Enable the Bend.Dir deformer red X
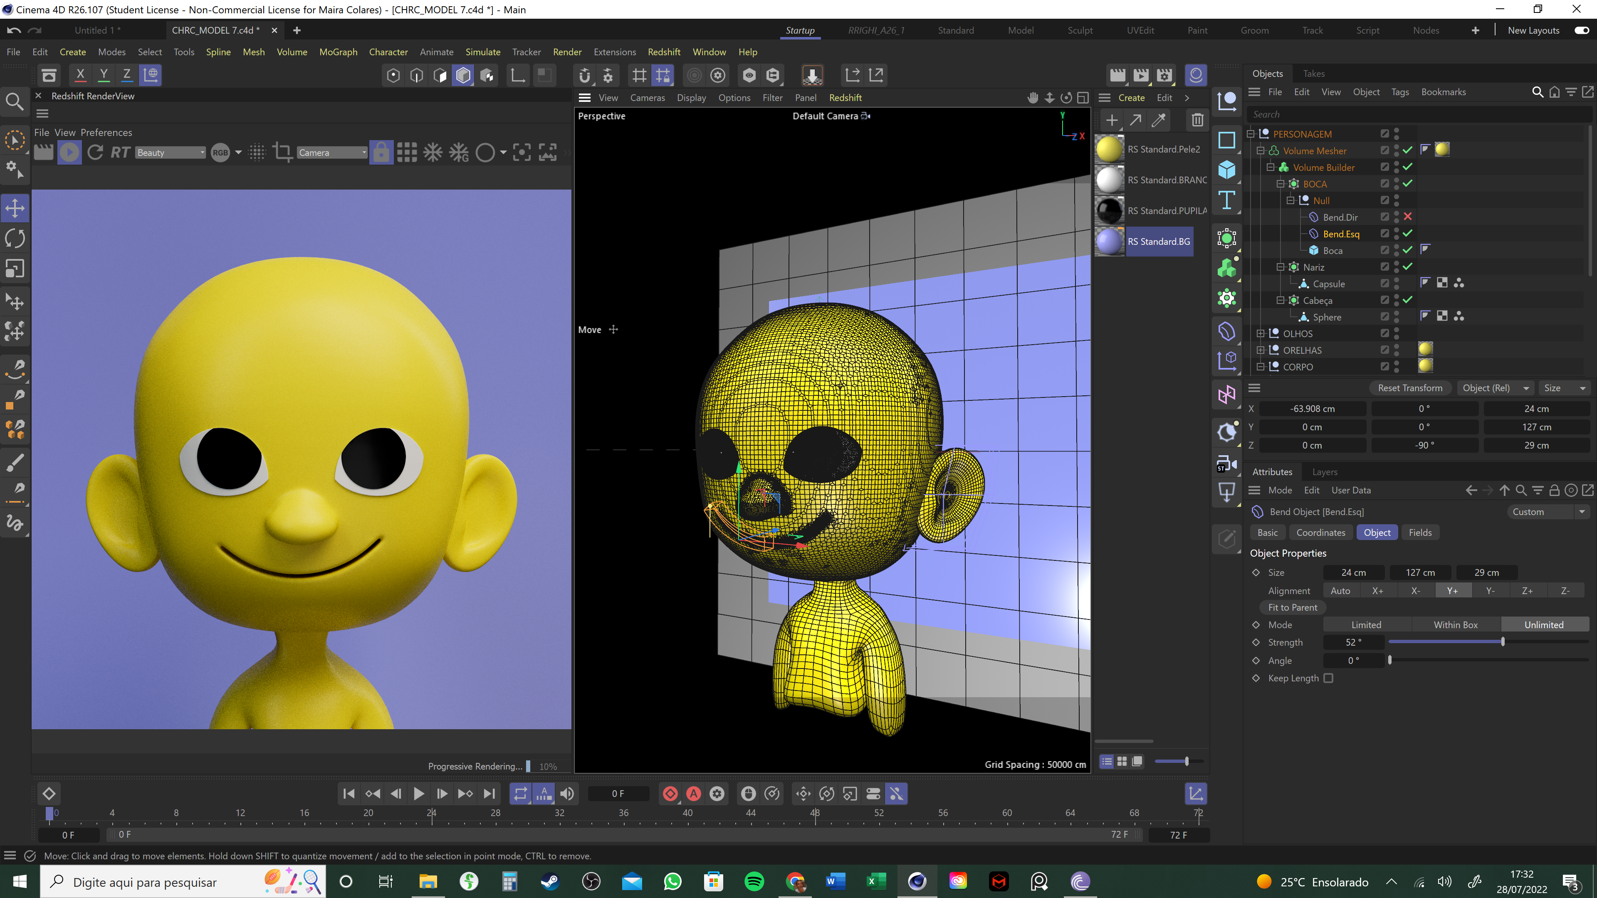This screenshot has width=1597, height=898. point(1407,217)
